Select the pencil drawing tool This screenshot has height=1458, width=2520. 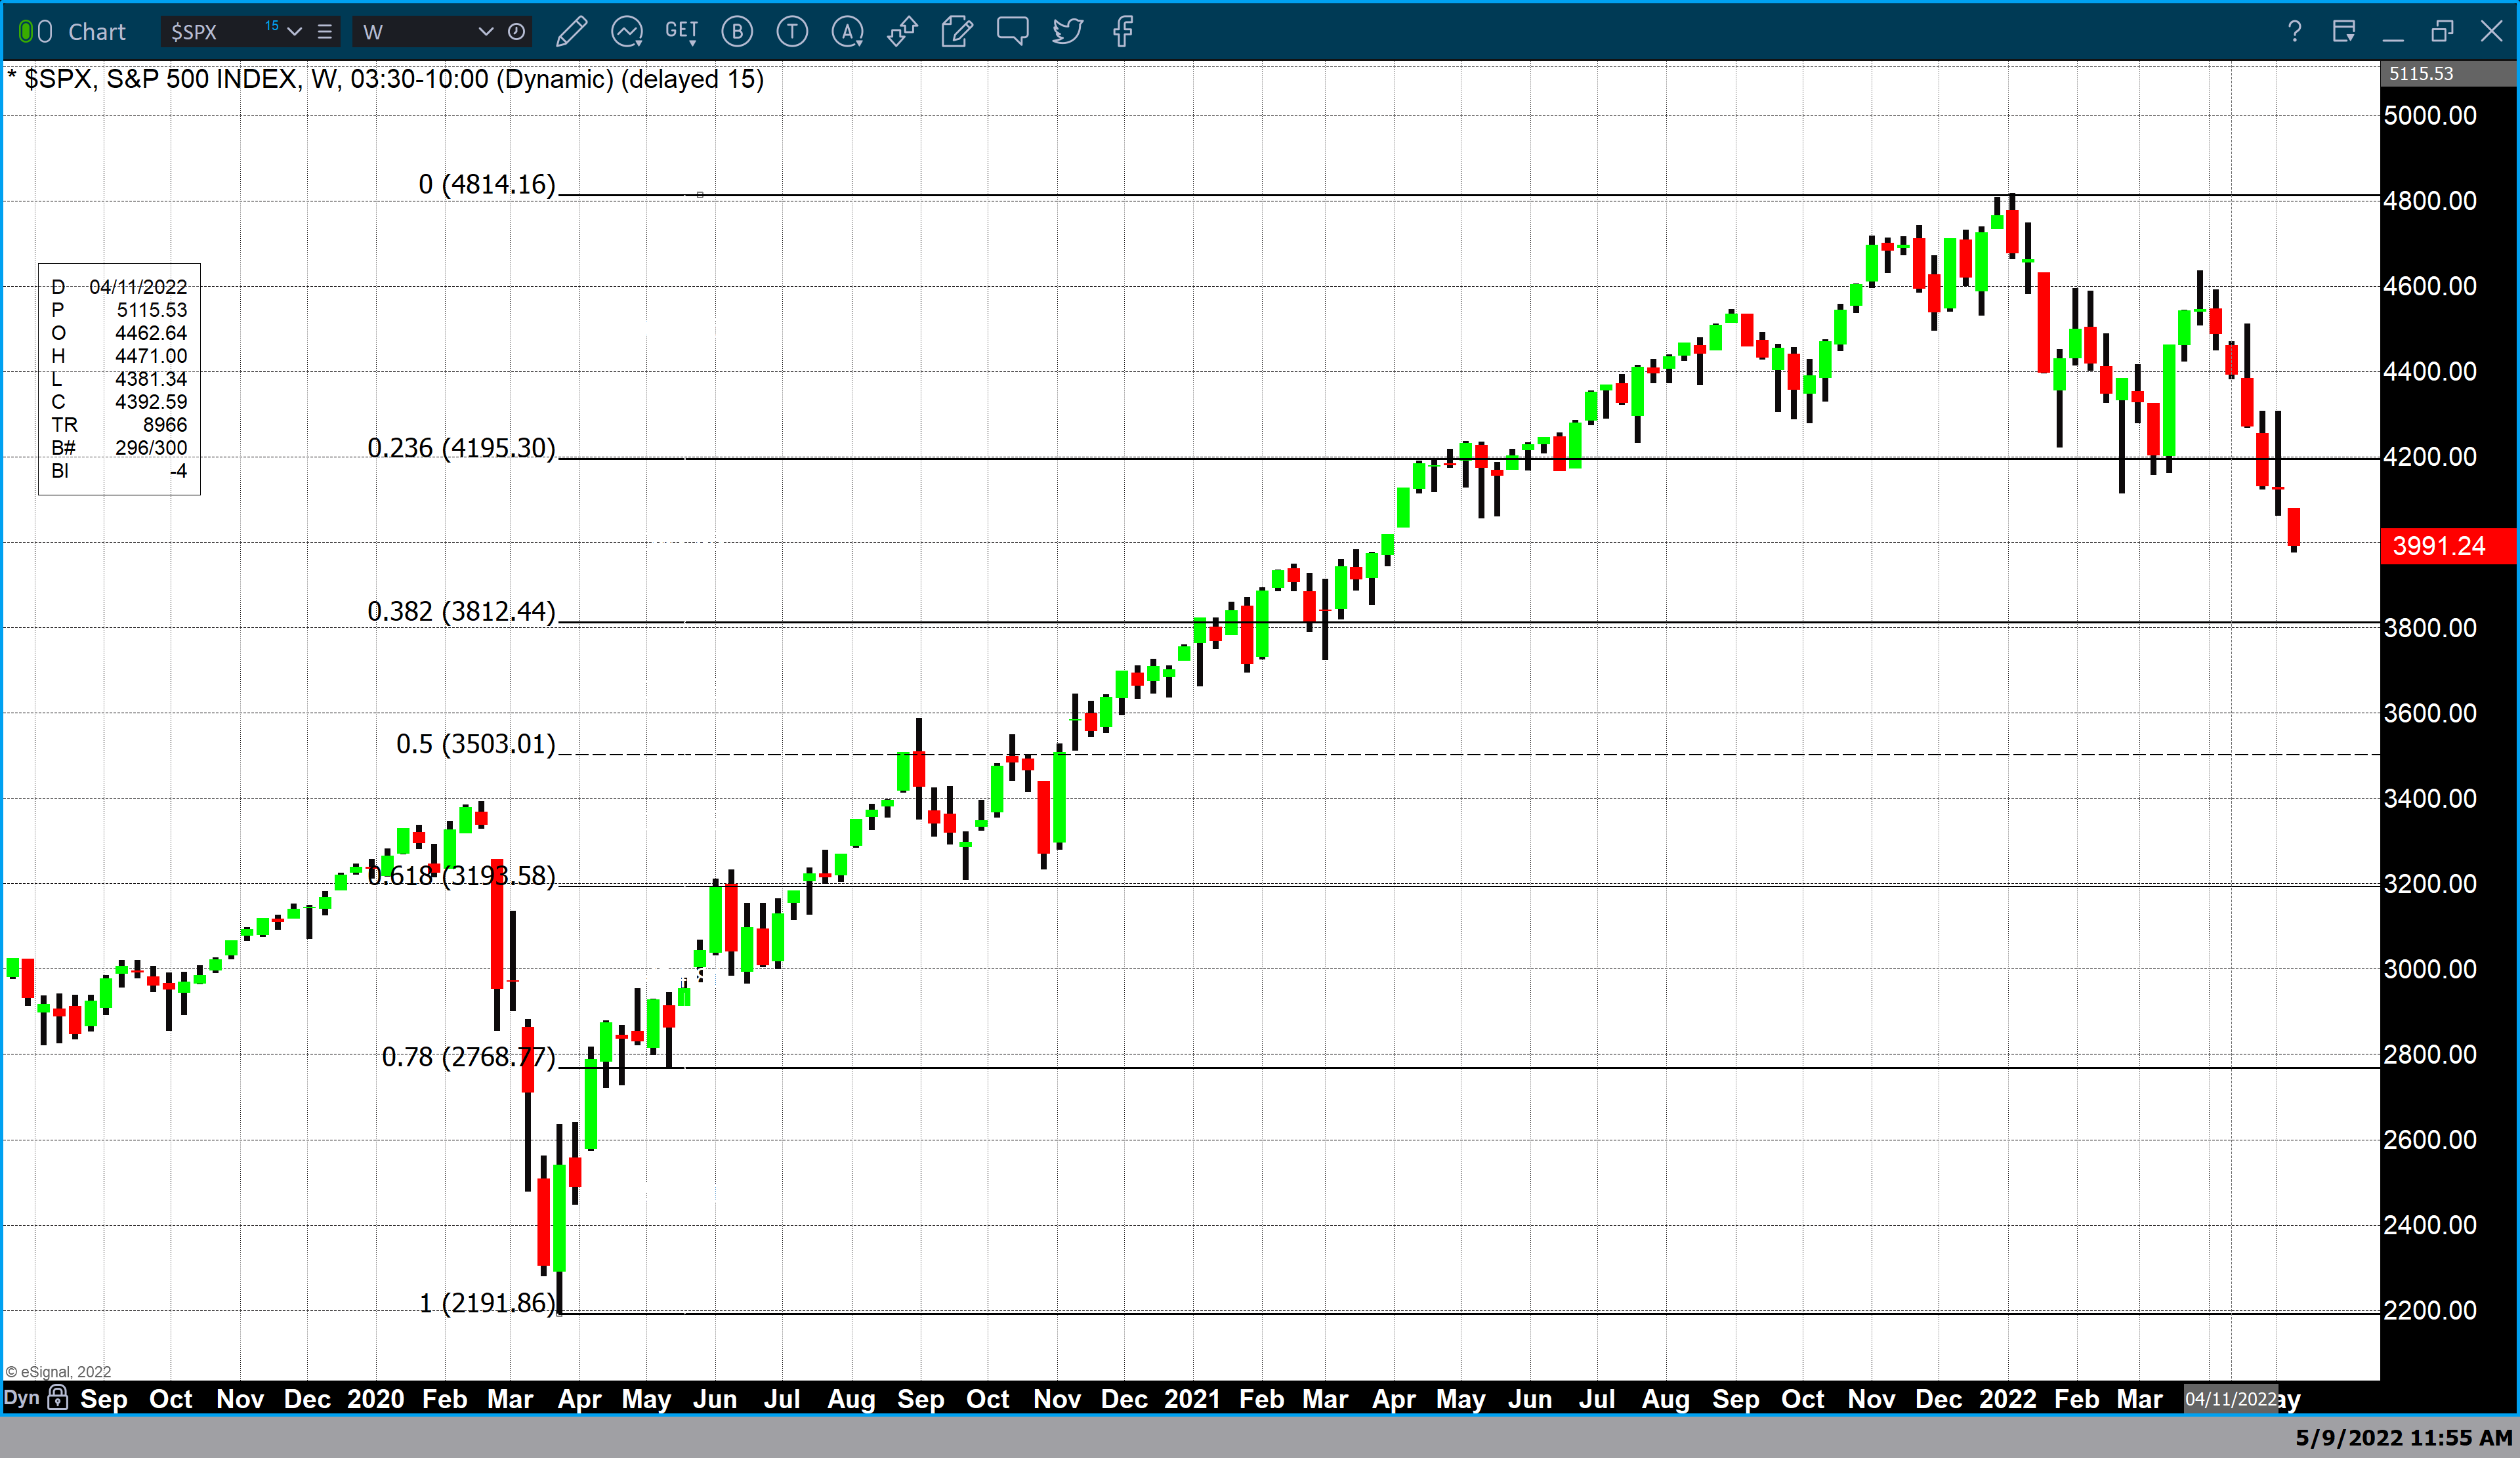pos(571,32)
